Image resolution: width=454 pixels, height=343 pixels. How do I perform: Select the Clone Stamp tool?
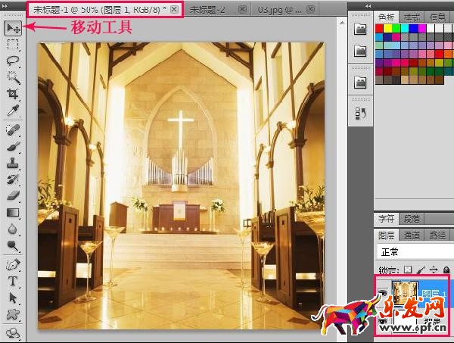(13, 162)
